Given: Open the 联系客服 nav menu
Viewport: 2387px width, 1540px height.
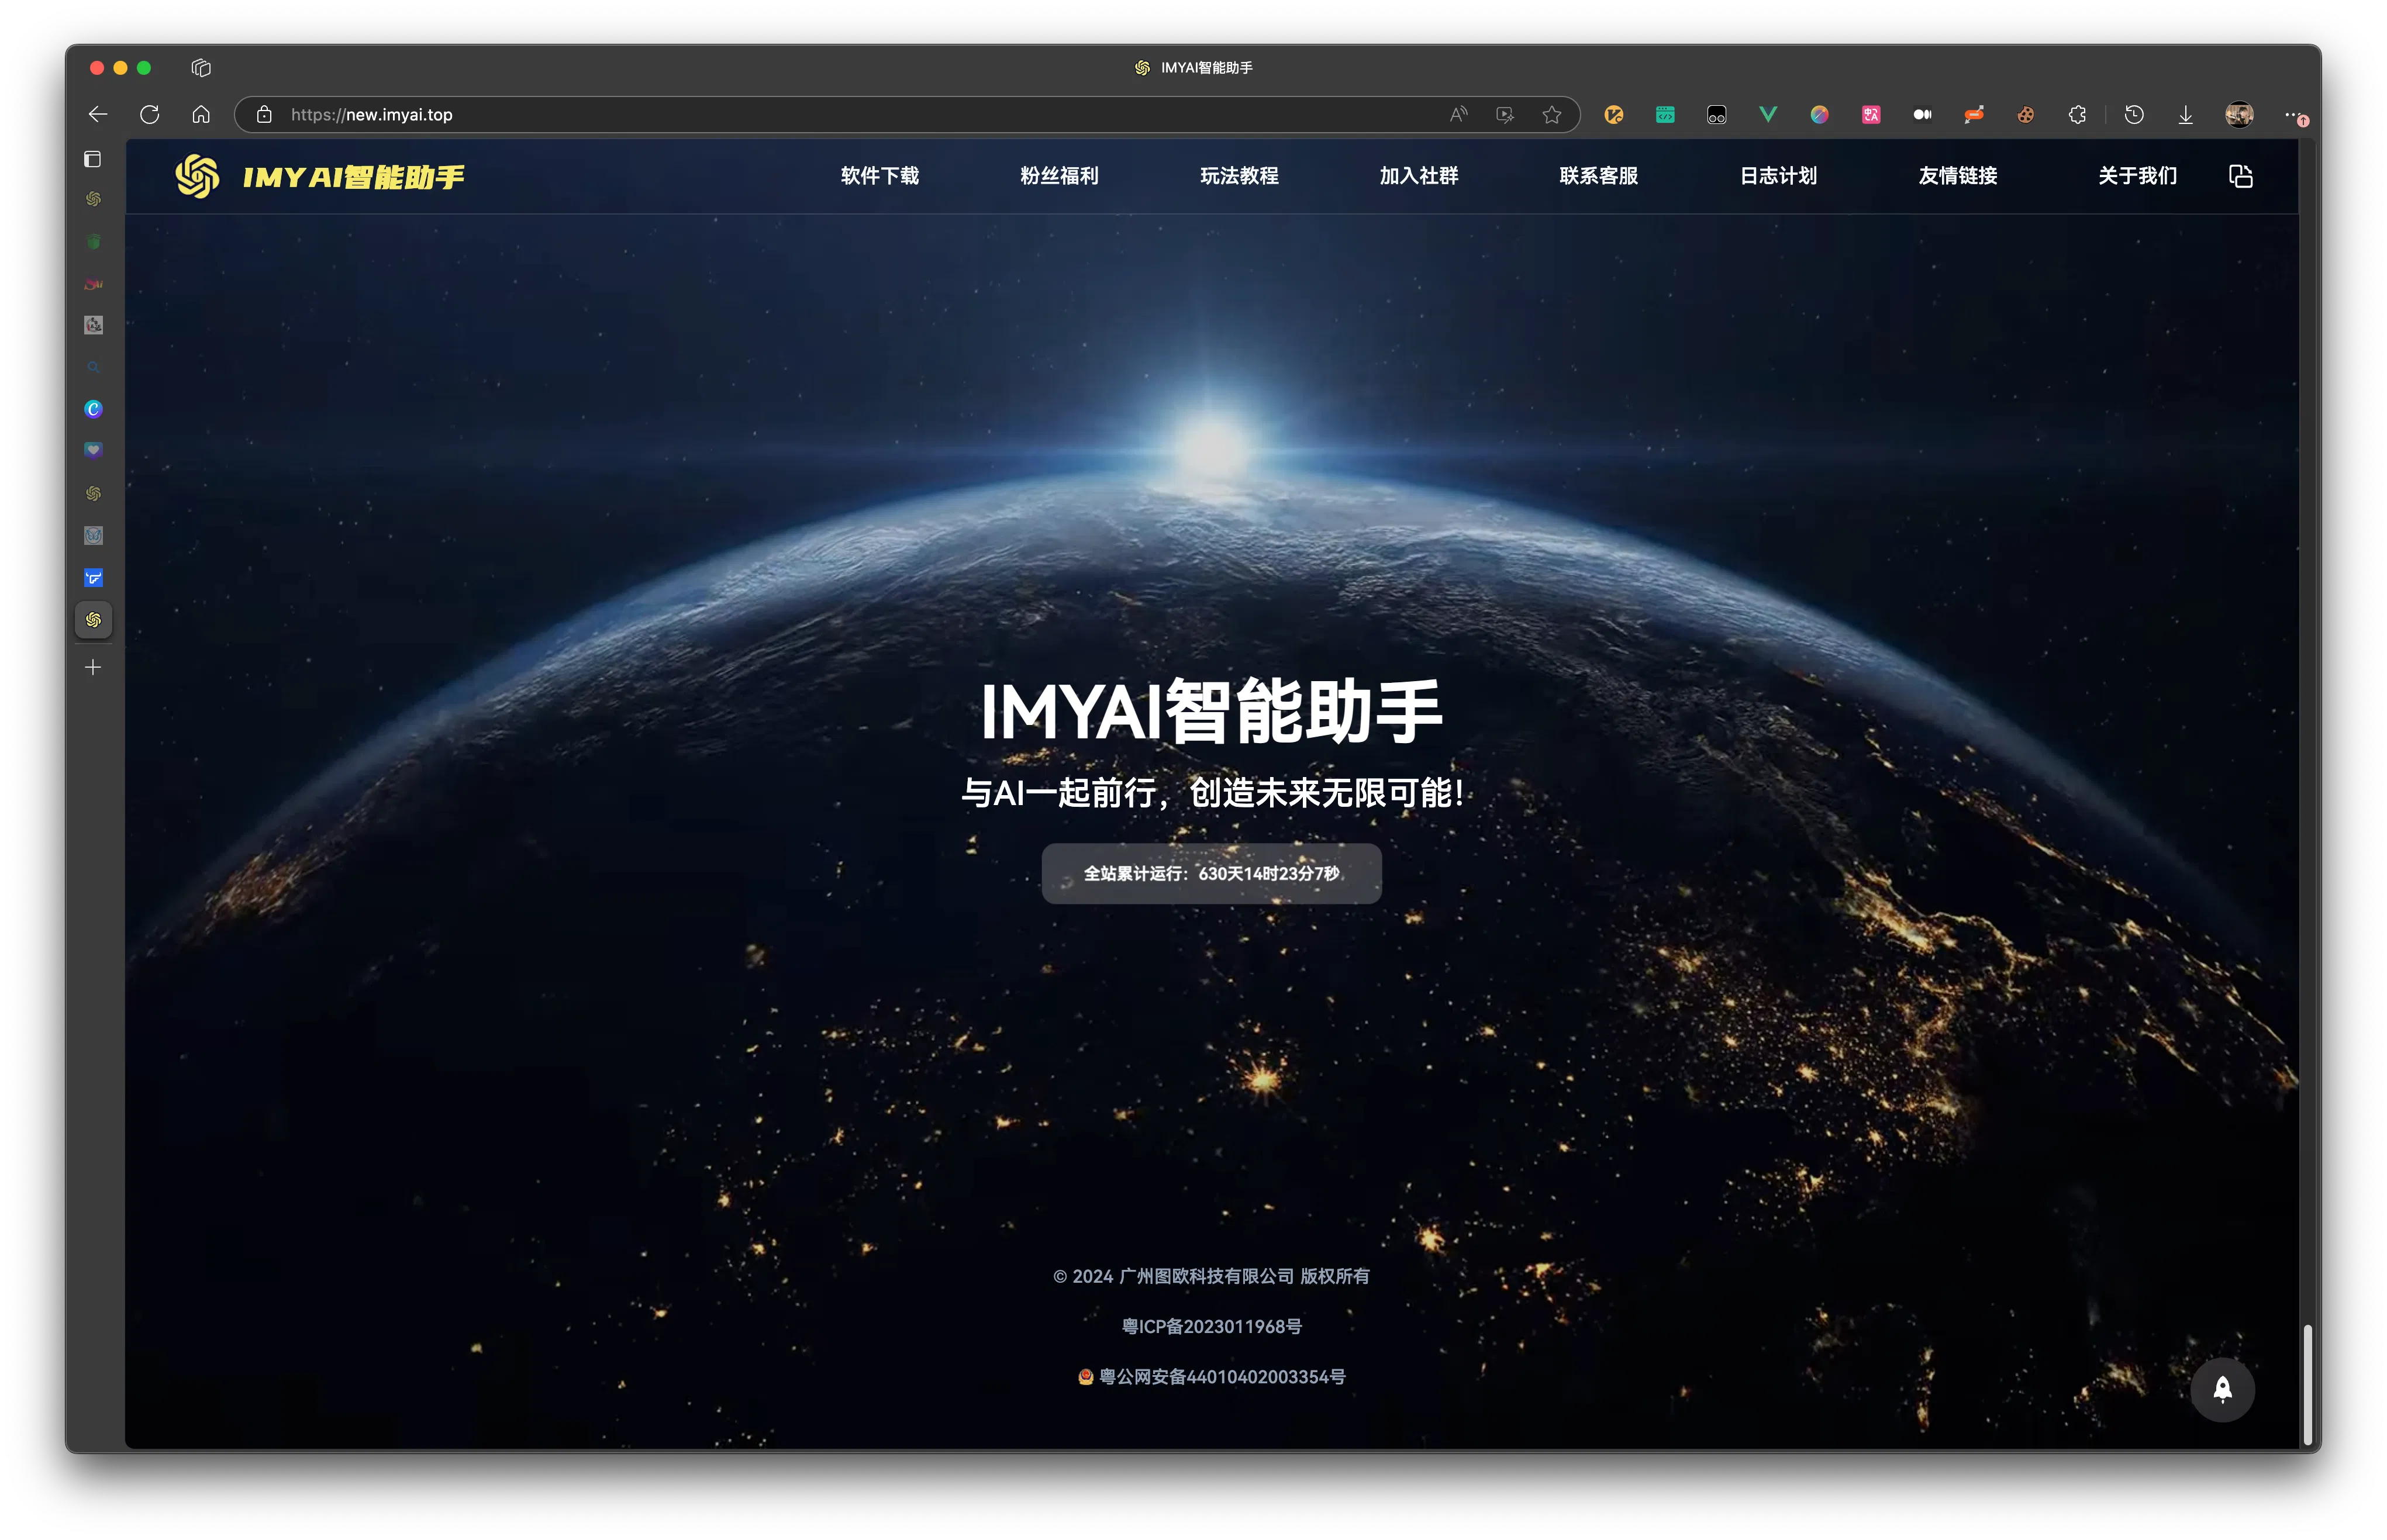Looking at the screenshot, I should tap(1599, 176).
